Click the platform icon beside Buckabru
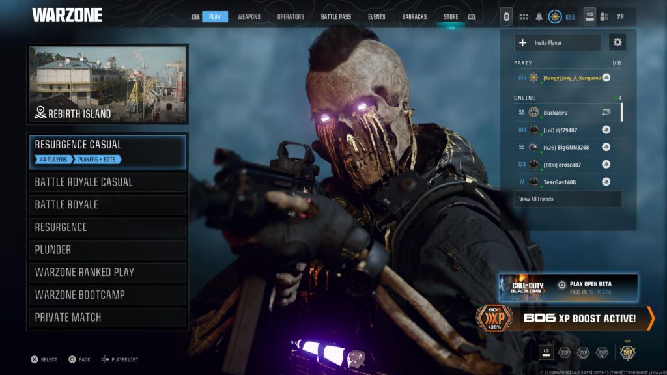Image resolution: width=667 pixels, height=375 pixels. click(606, 112)
